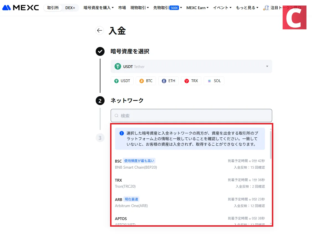Click the network search field
Image resolution: width=312 pixels, height=238 pixels.
[191, 116]
